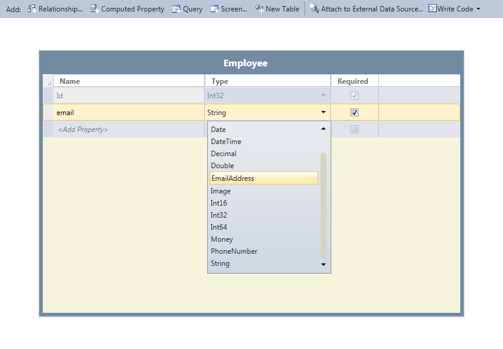Click the Attach to External Data Source icon

pos(314,9)
